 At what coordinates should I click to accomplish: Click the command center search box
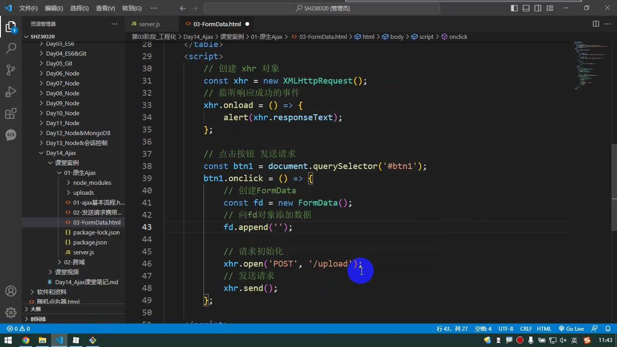(322, 8)
